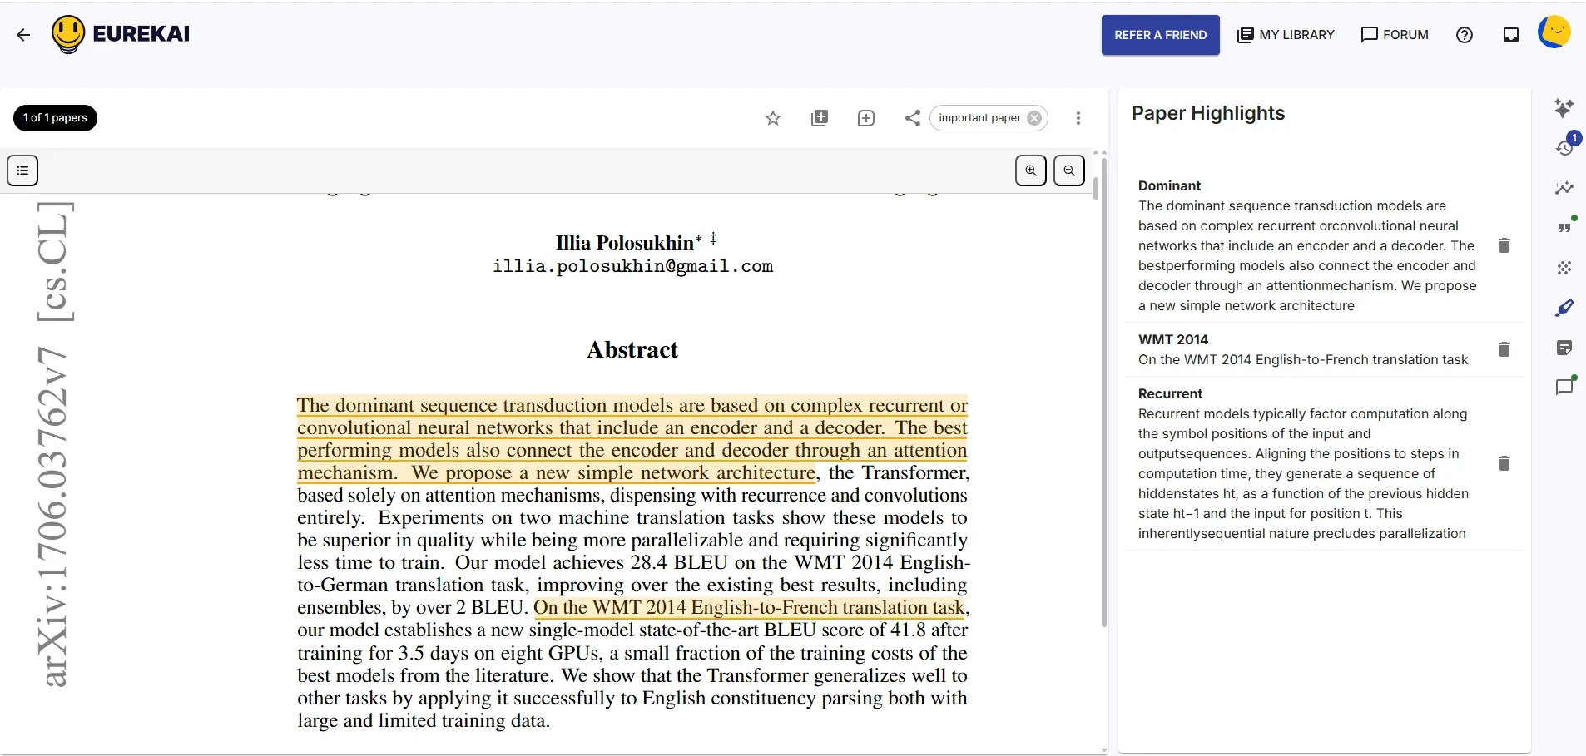Click the PDF viewer vertical scrollbar
The height and width of the screenshot is (756, 1586).
(x=1103, y=391)
